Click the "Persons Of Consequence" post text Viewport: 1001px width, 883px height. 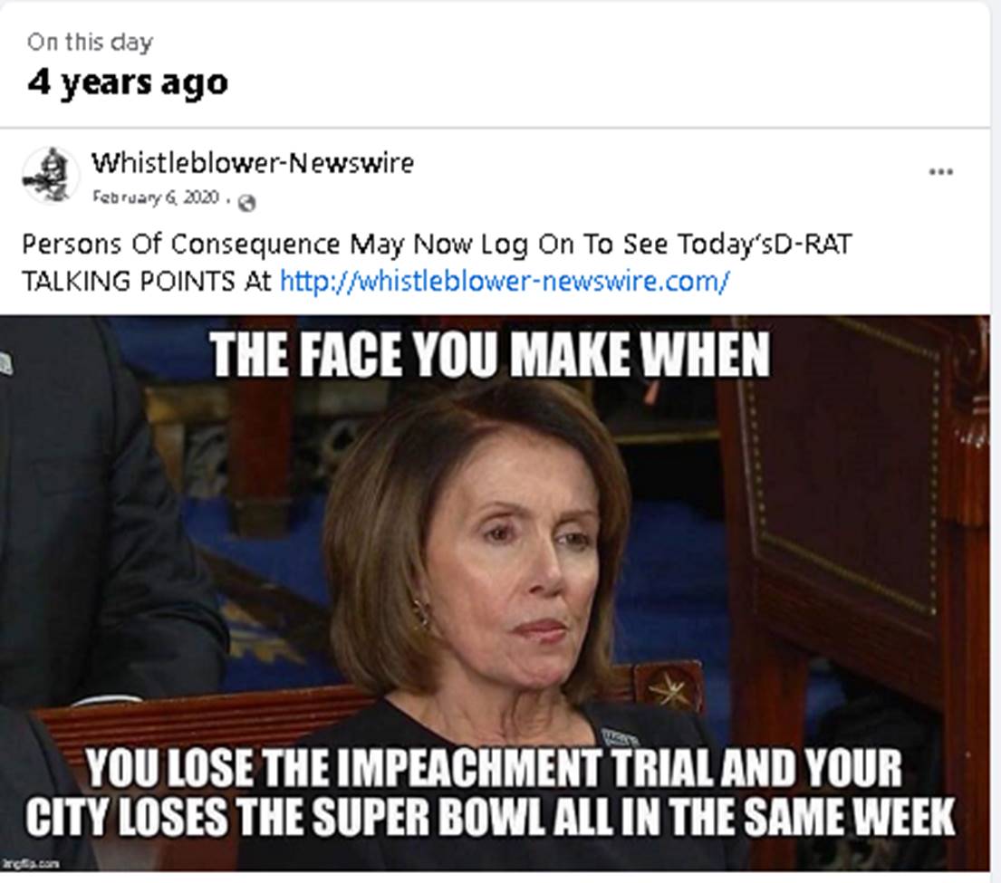181,244
